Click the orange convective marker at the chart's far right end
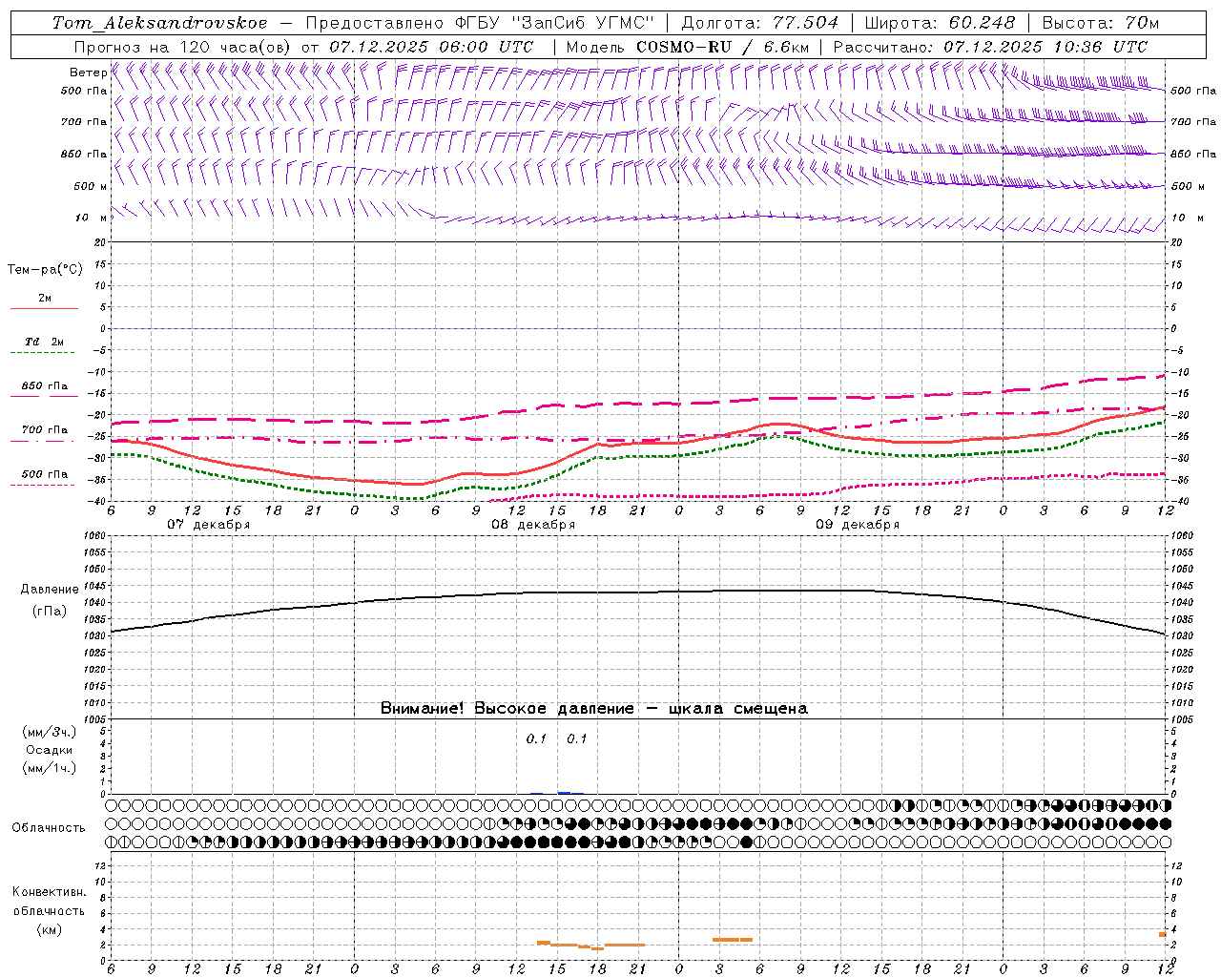The image size is (1221, 977). pos(1163,934)
